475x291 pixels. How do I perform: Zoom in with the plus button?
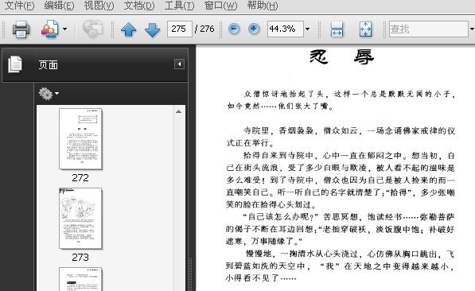254,29
